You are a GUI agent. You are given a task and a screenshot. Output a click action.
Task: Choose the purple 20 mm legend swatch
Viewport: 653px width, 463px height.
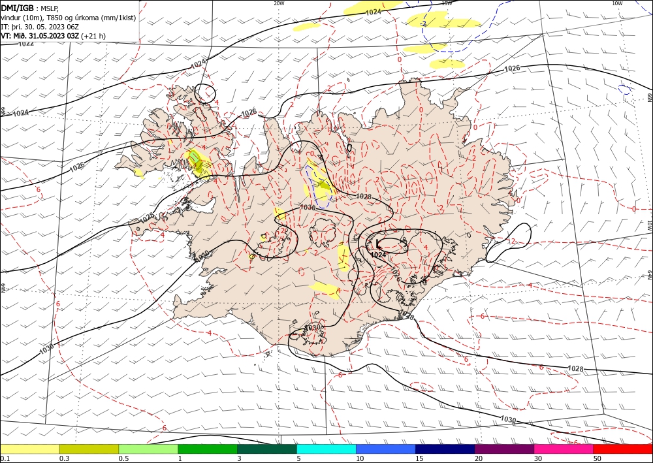[504, 449]
